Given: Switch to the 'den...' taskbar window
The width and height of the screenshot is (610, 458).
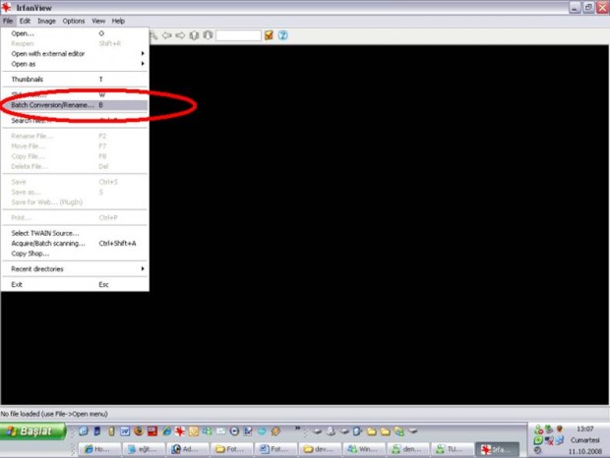Looking at the screenshot, I should (408, 449).
